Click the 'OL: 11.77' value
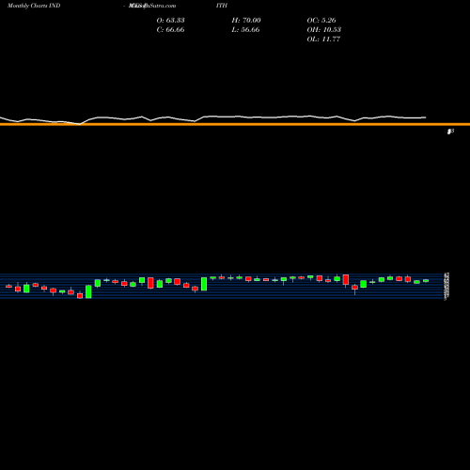This screenshot has width=470, height=470. tap(323, 39)
